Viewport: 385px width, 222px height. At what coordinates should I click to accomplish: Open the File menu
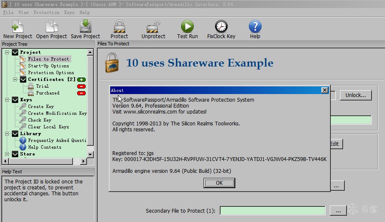tap(8, 13)
